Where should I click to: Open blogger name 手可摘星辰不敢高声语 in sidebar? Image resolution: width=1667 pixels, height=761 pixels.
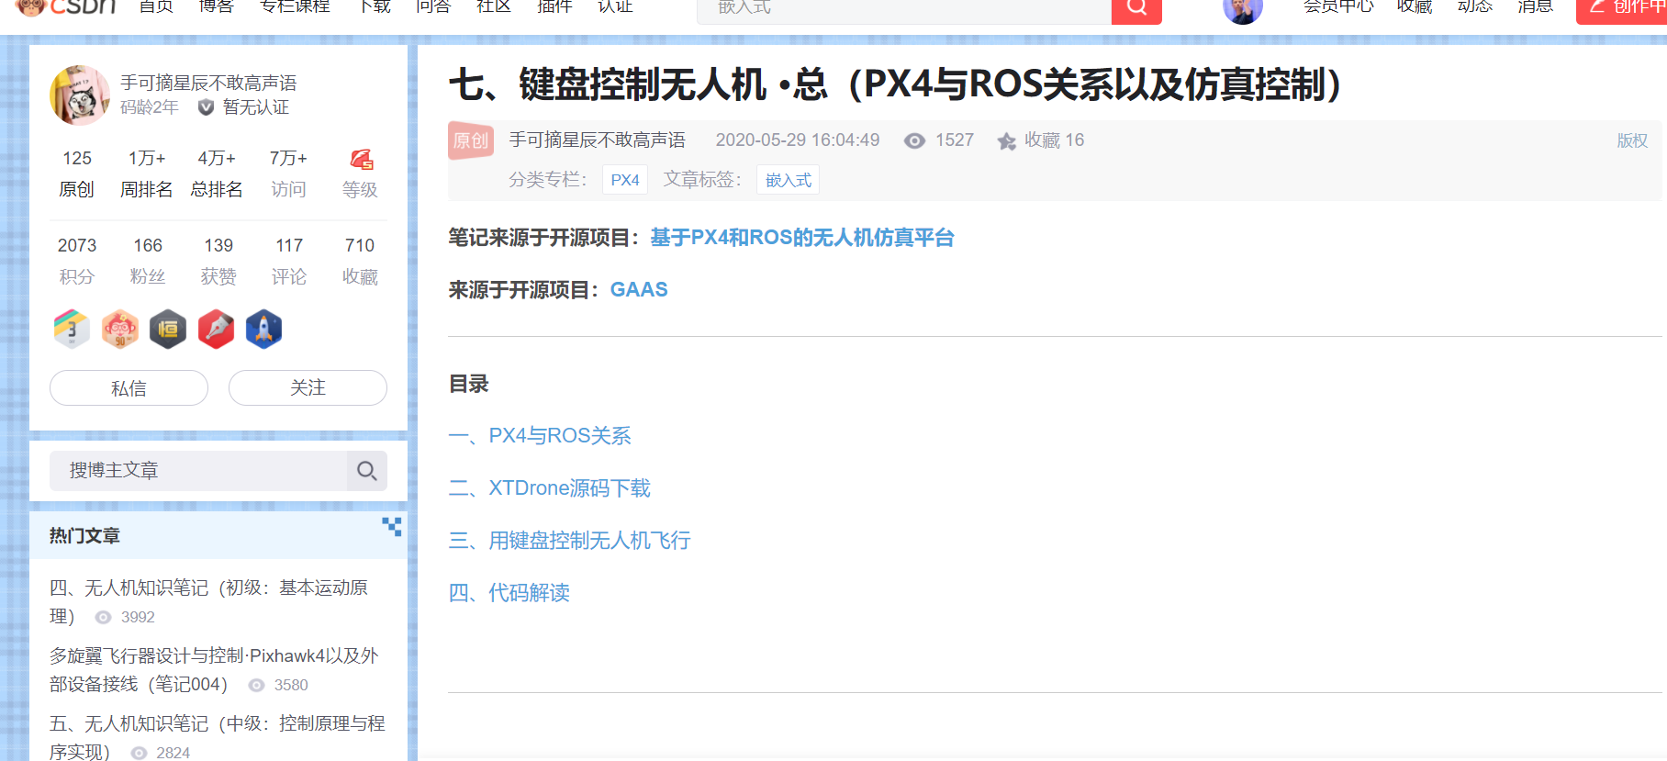(x=208, y=83)
